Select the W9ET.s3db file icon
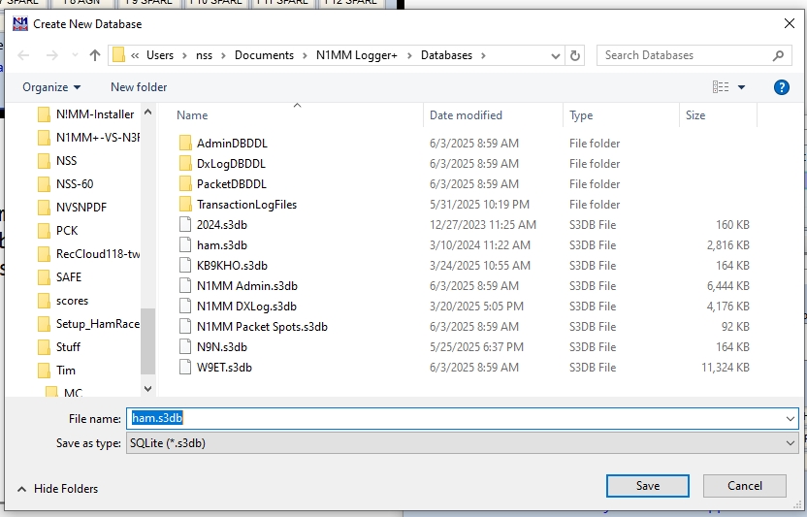The height and width of the screenshot is (517, 807). [186, 368]
